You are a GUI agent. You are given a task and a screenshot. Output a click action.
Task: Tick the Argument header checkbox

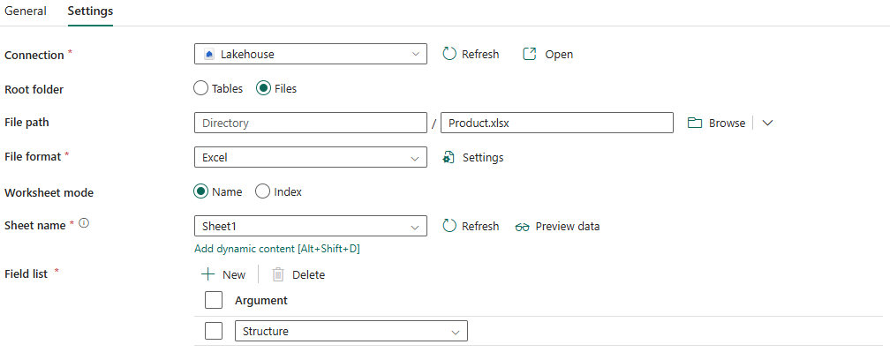tap(214, 300)
